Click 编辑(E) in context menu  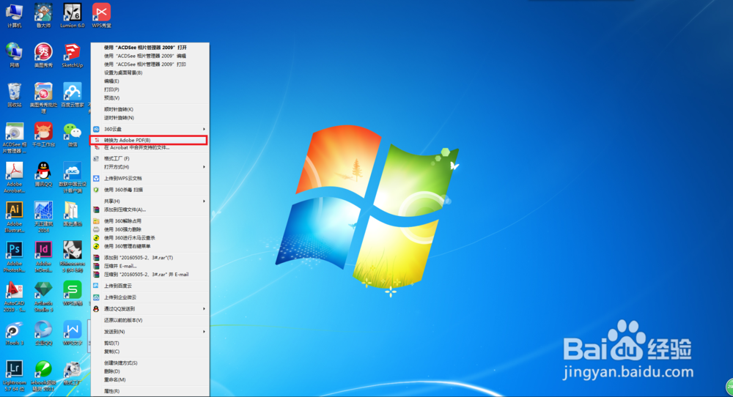tap(150, 81)
